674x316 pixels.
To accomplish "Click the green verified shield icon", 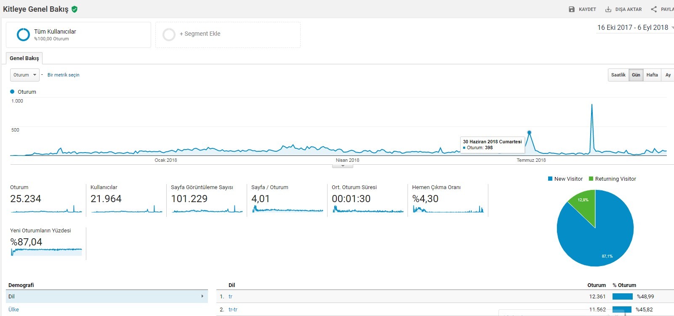I will [x=75, y=9].
